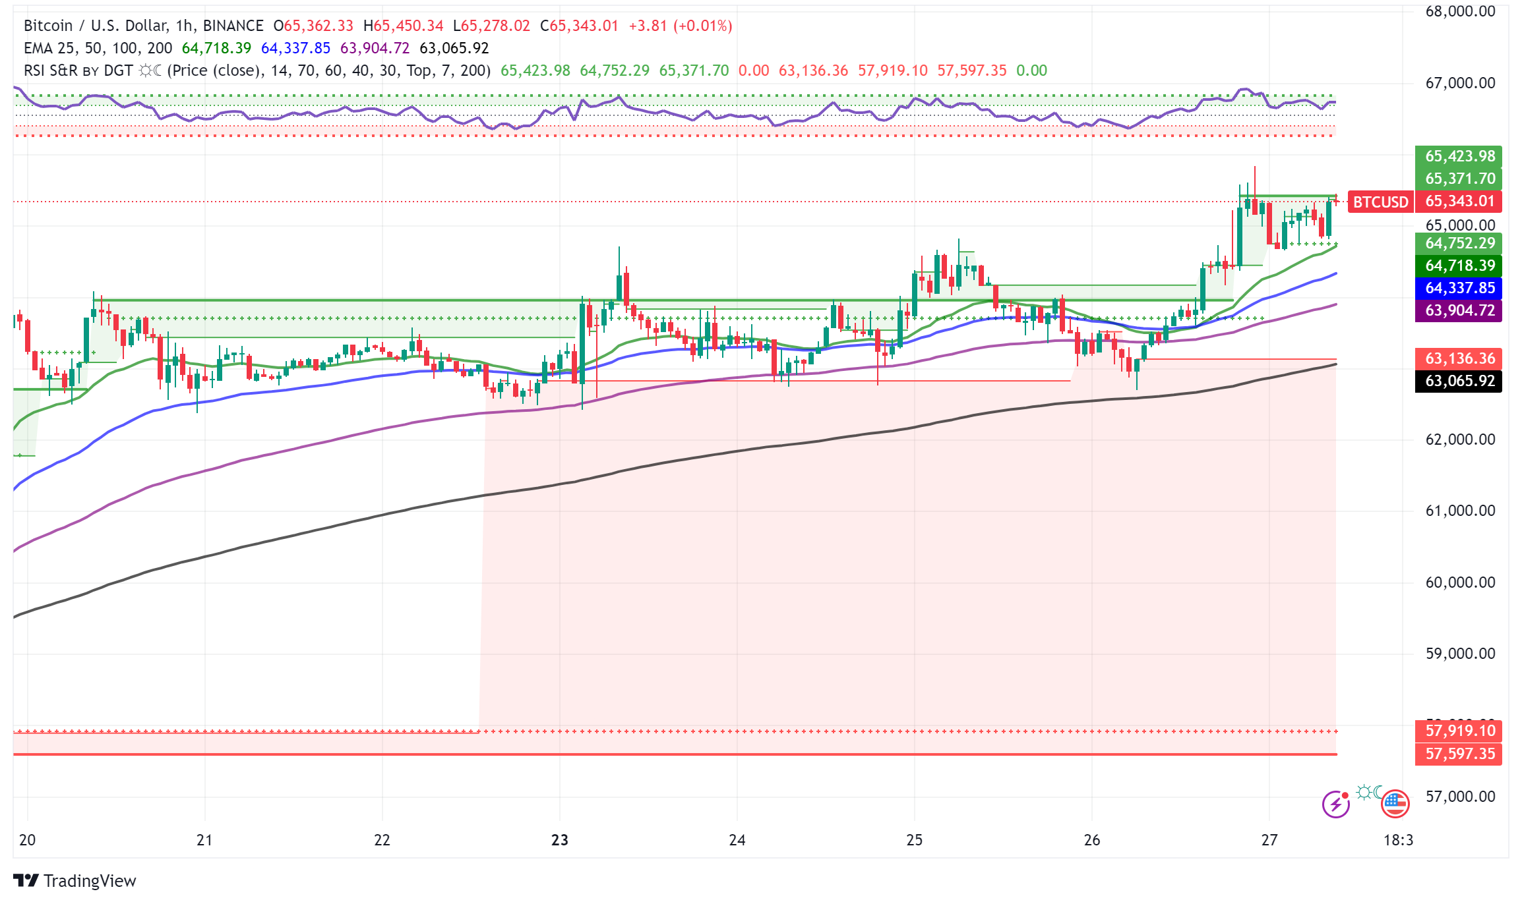Click bold date label 23 on time axis

(560, 840)
